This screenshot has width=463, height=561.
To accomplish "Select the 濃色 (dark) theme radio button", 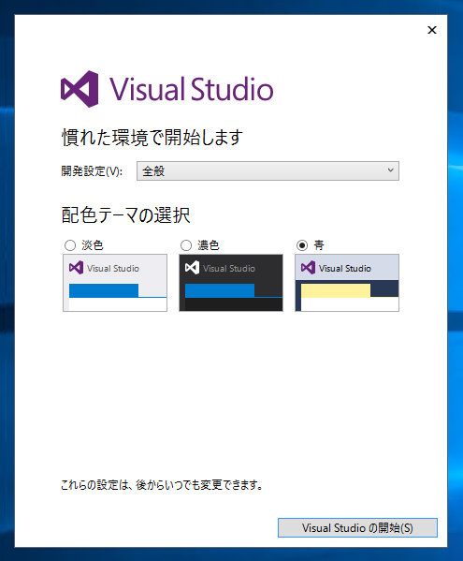I will (186, 245).
